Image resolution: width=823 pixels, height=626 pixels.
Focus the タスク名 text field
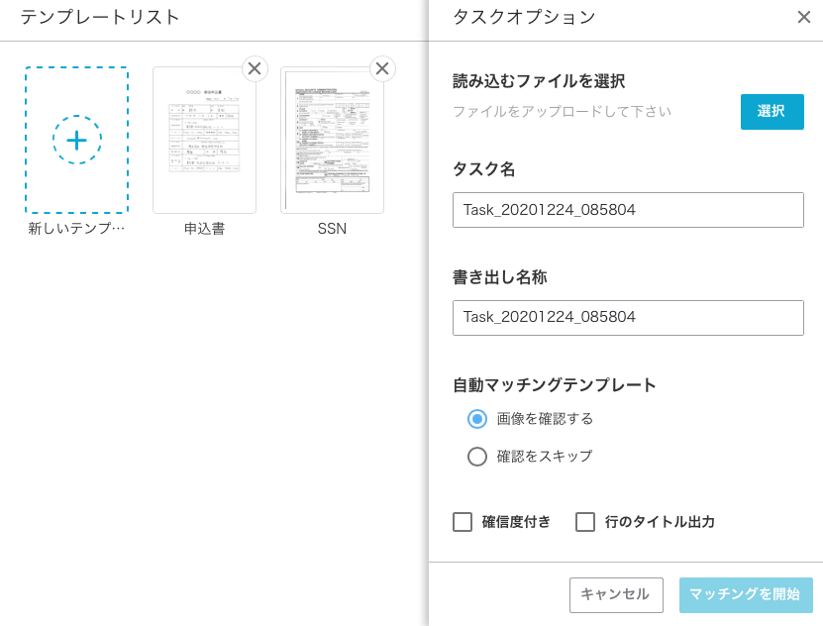(x=628, y=210)
